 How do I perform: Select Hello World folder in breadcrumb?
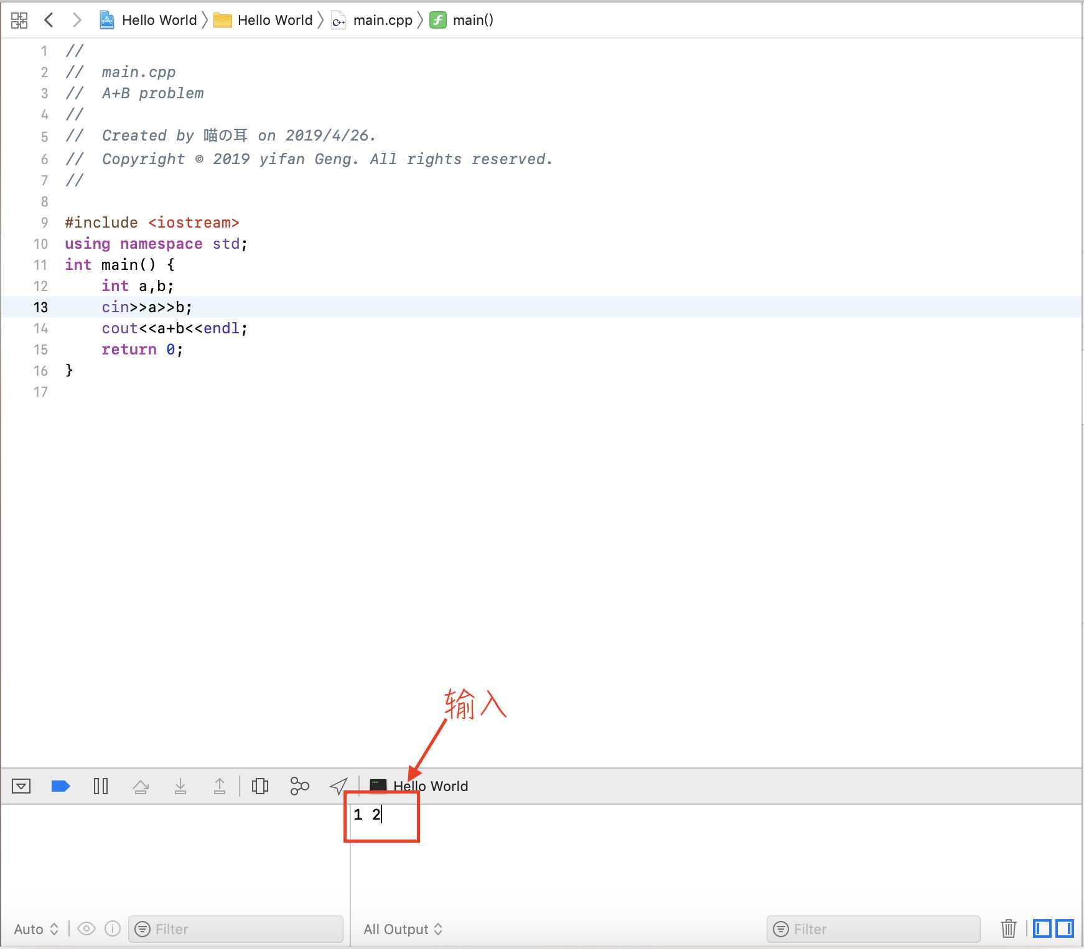263,20
